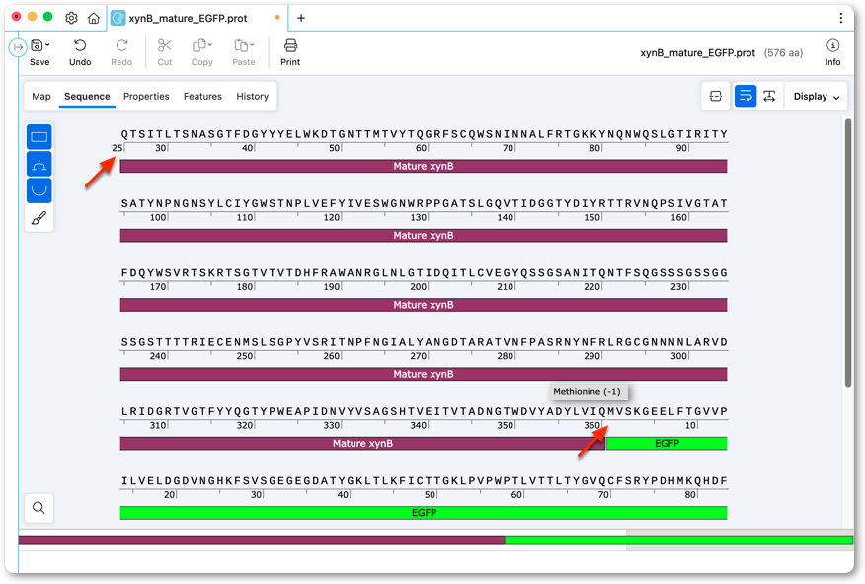Toggle the cleavage sites display button

tap(39, 164)
